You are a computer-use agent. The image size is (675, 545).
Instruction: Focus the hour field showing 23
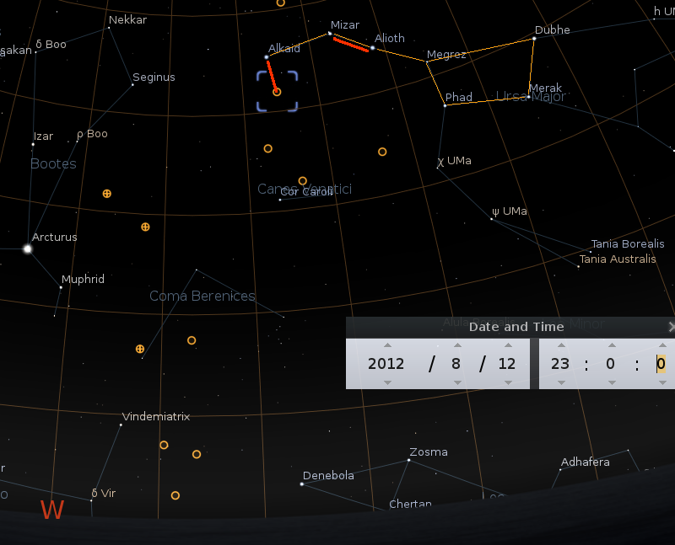coord(560,364)
